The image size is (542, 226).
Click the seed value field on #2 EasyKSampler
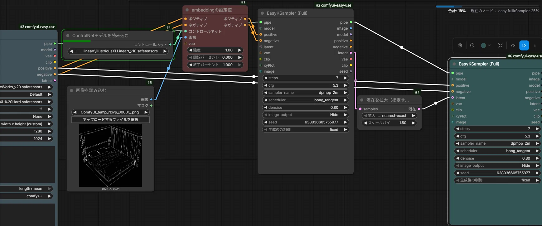(x=305, y=122)
